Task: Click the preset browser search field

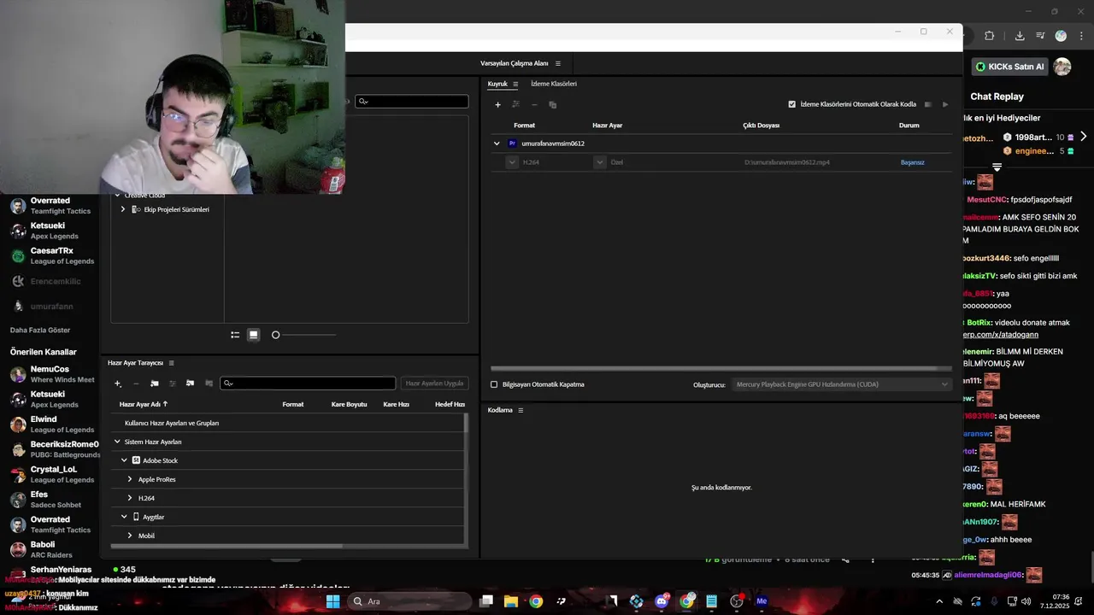Action: pyautogui.click(x=308, y=384)
